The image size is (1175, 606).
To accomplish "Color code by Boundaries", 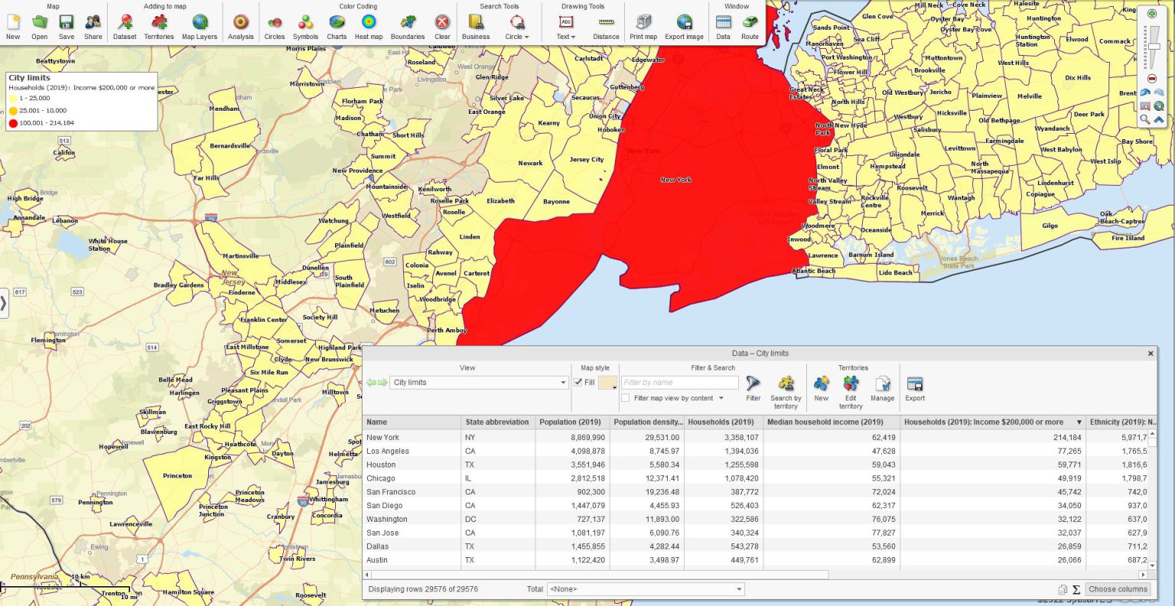I will 408,26.
